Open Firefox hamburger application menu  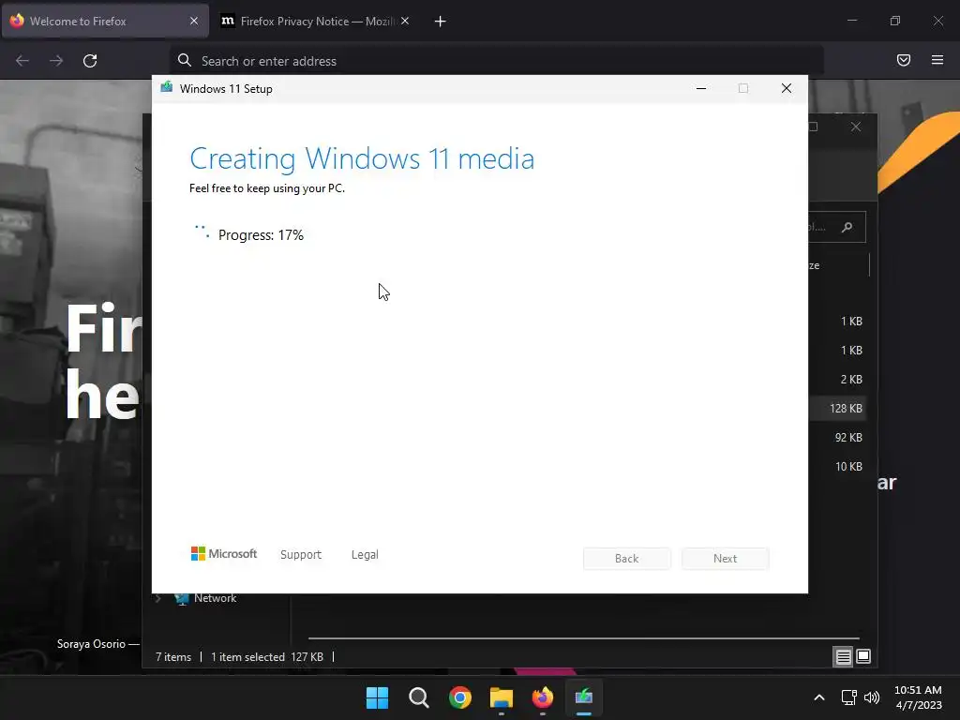[937, 60]
